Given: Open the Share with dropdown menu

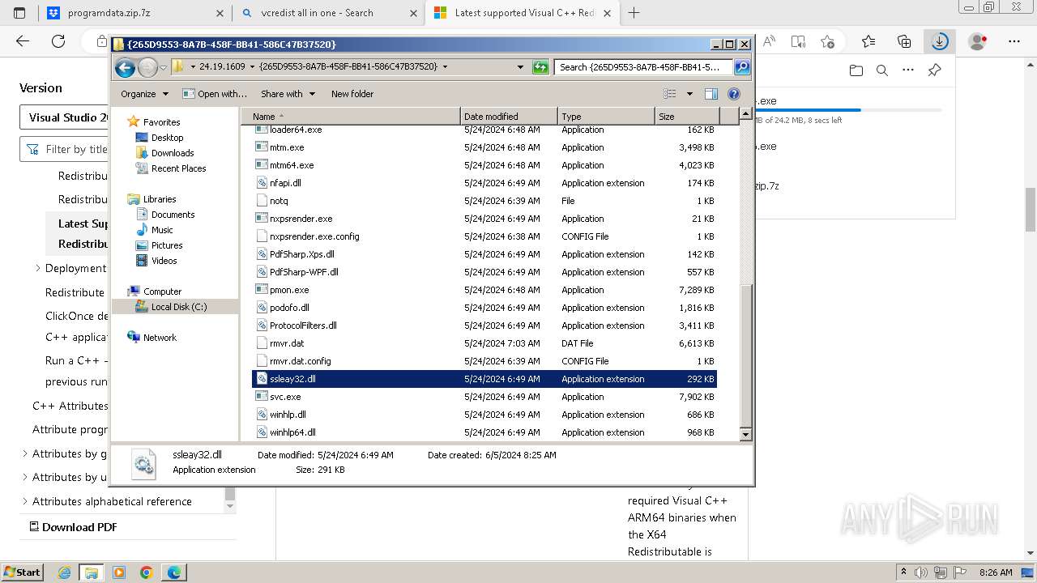Looking at the screenshot, I should tap(288, 94).
